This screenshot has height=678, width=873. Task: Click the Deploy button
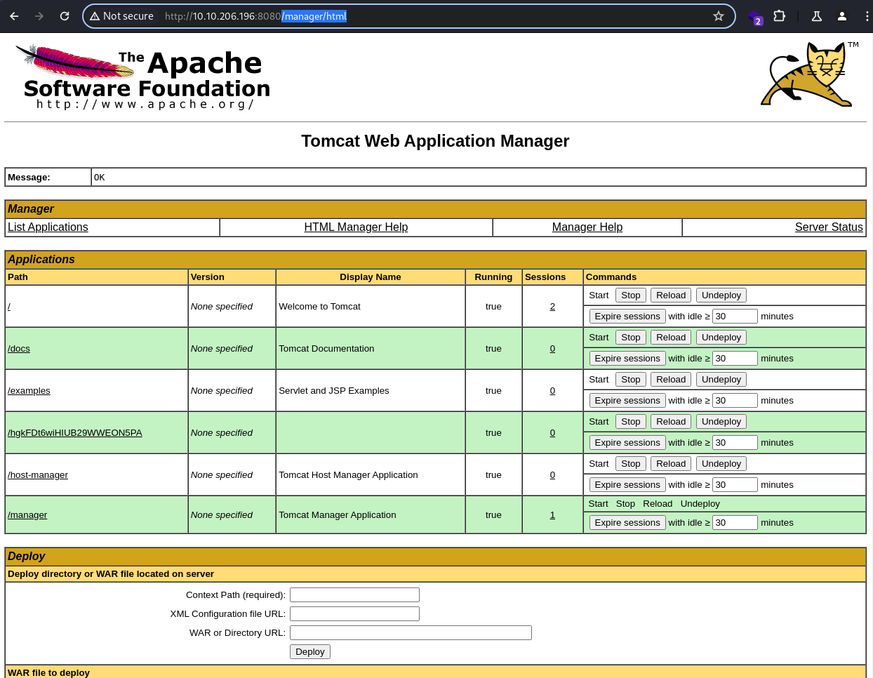tap(310, 652)
